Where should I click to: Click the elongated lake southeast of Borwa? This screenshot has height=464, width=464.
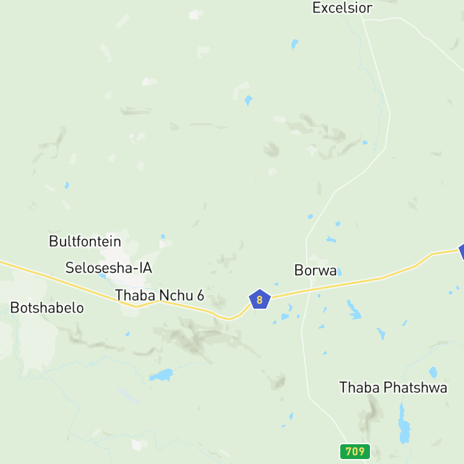(354, 310)
